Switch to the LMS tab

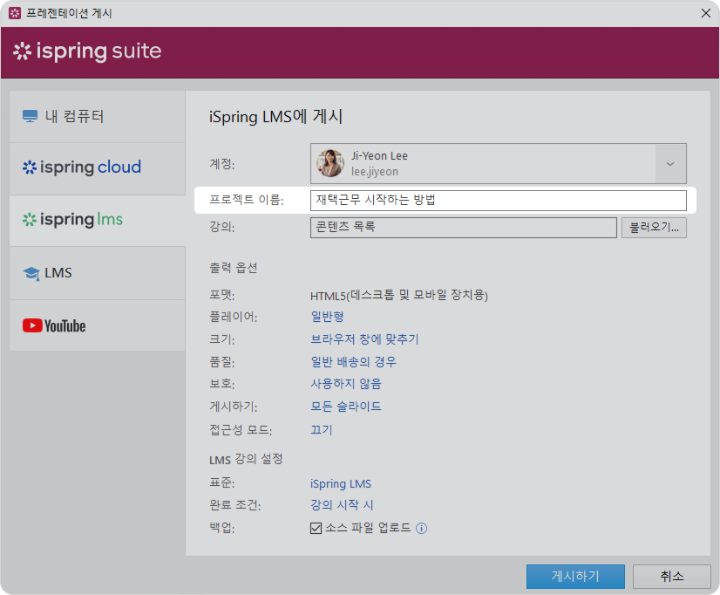pyautogui.click(x=97, y=273)
